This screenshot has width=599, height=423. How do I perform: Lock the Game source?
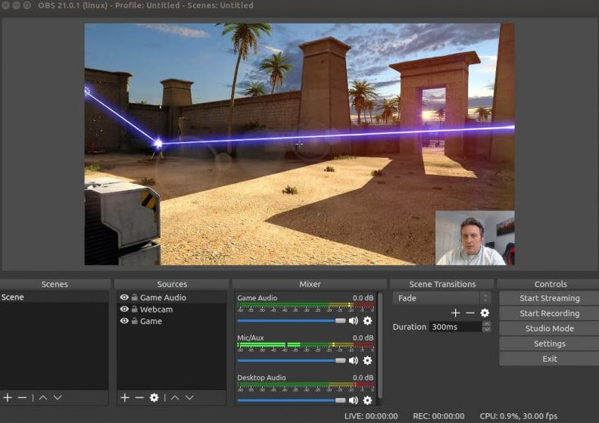(134, 321)
